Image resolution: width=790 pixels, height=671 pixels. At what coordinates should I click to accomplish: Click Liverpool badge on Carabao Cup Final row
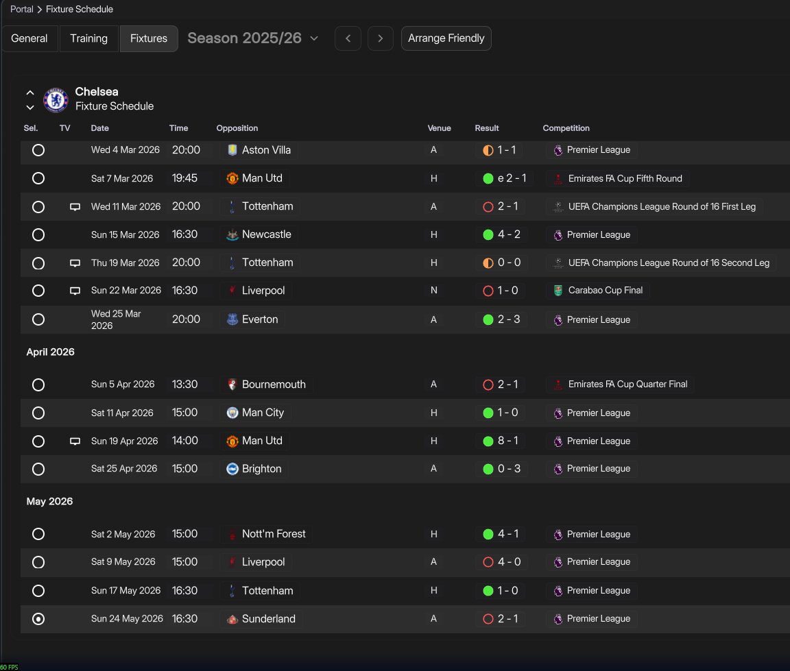[x=232, y=291]
